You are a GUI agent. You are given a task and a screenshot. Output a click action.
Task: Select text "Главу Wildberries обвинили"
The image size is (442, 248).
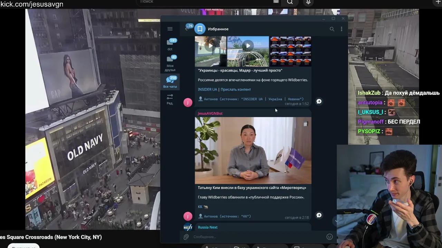(251, 197)
